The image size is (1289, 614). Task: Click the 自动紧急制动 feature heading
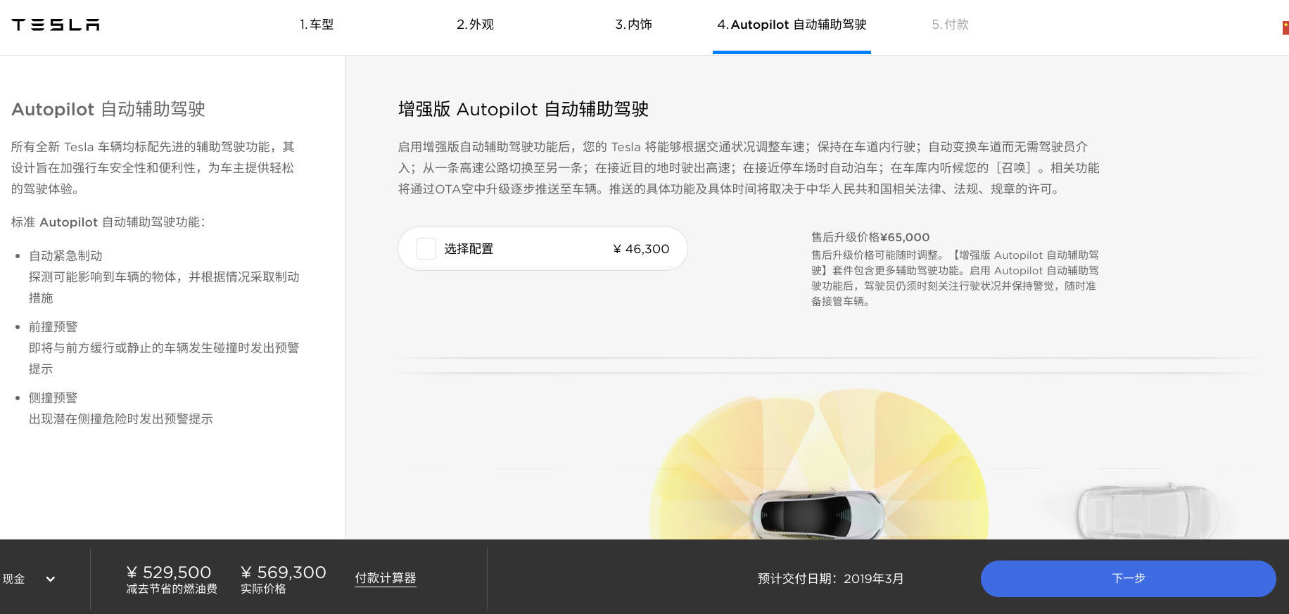(65, 256)
